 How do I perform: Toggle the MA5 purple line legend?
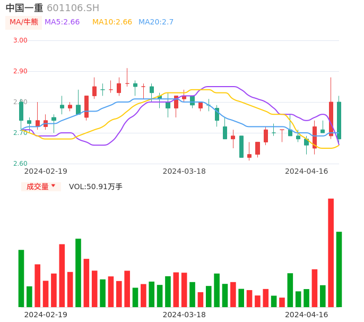pyautogui.click(x=62, y=22)
